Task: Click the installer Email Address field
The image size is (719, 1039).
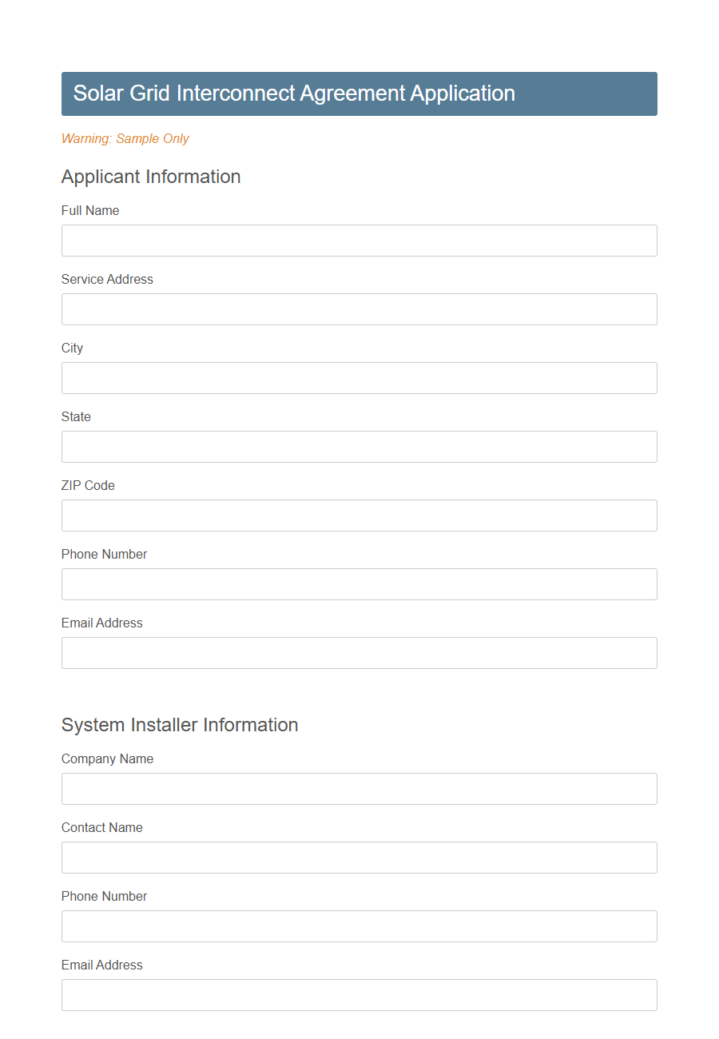Action: tap(359, 995)
